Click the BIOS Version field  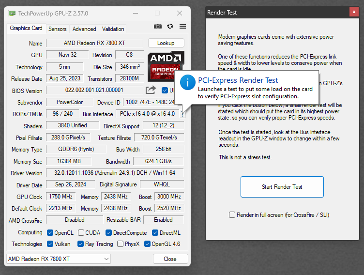pos(94,90)
